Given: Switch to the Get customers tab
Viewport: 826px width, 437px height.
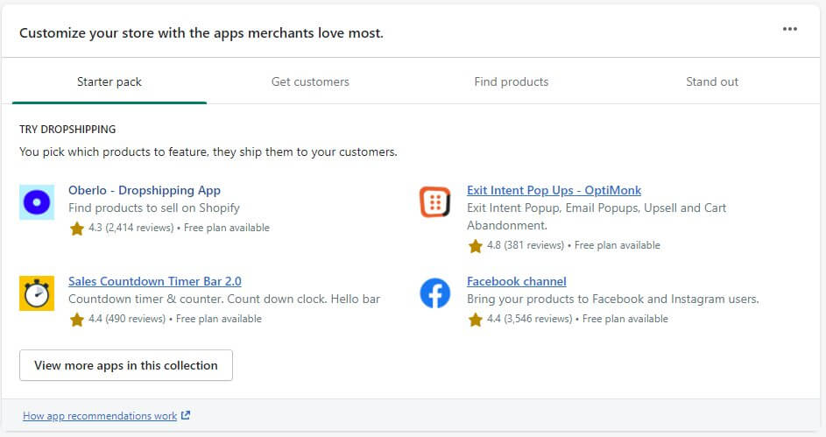Looking at the screenshot, I should click(310, 81).
